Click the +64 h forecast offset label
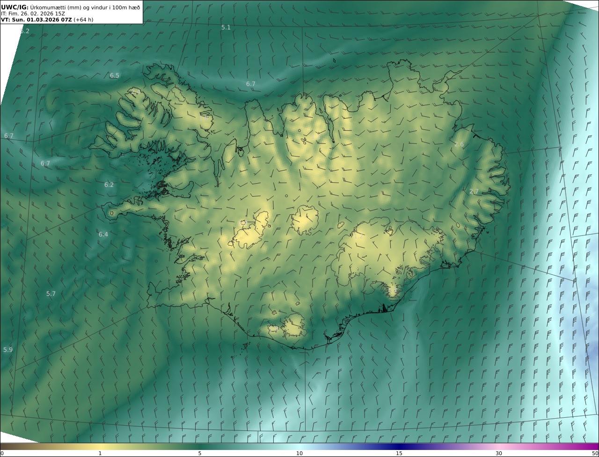The width and height of the screenshot is (599, 457). (83, 20)
